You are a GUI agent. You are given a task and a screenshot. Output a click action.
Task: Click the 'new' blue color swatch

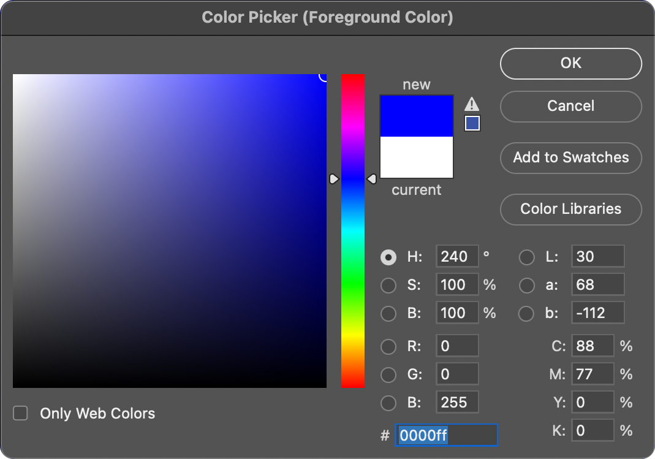[416, 115]
